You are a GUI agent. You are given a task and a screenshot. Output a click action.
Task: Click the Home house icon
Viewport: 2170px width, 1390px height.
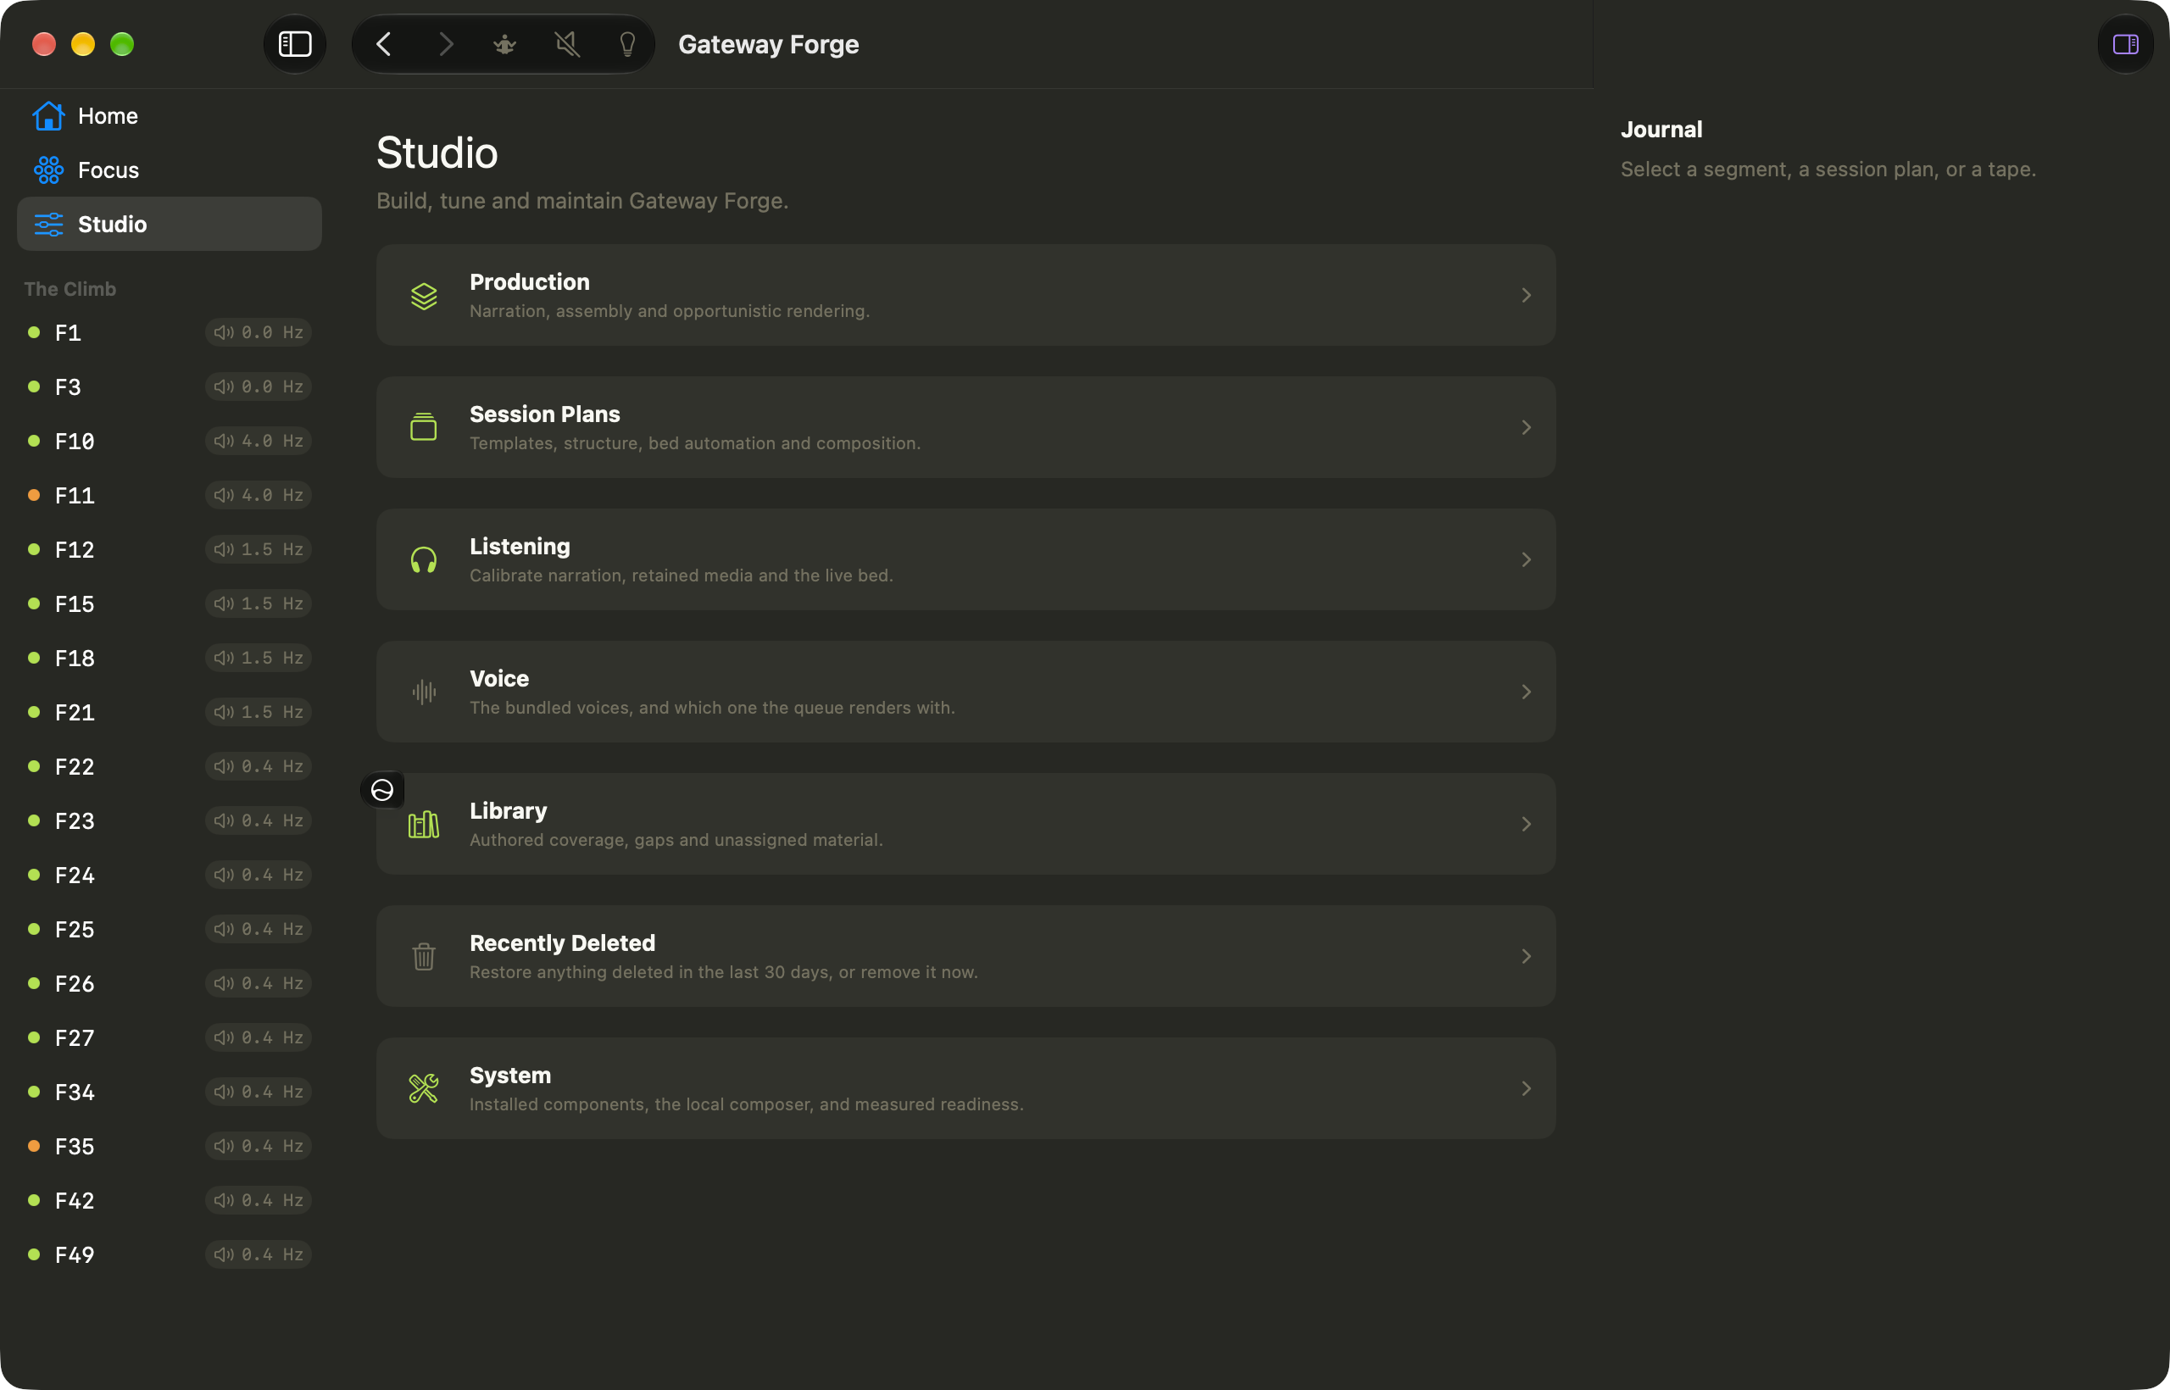[49, 115]
